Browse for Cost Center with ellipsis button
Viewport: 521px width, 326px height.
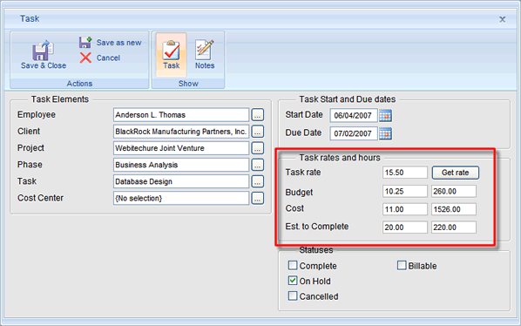[258, 198]
